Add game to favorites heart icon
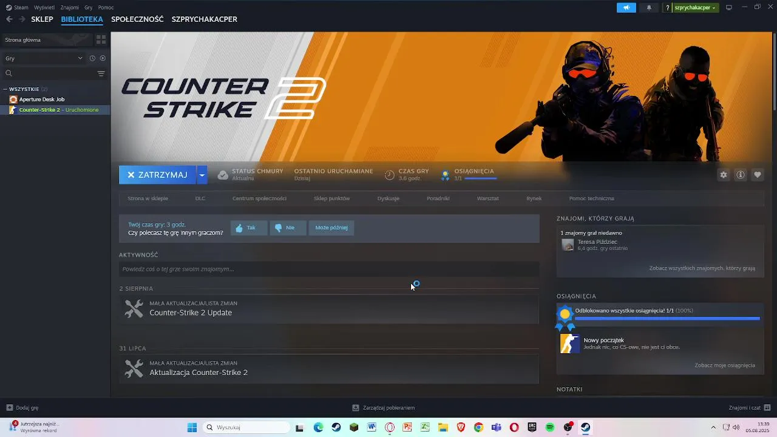The image size is (777, 437). click(x=758, y=175)
